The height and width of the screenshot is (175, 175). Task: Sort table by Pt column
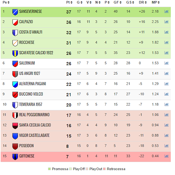[69, 2]
